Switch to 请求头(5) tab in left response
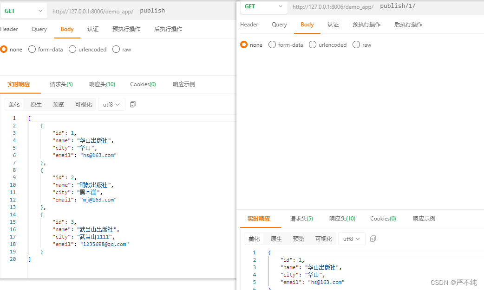The height and width of the screenshot is (290, 484). [x=61, y=84]
